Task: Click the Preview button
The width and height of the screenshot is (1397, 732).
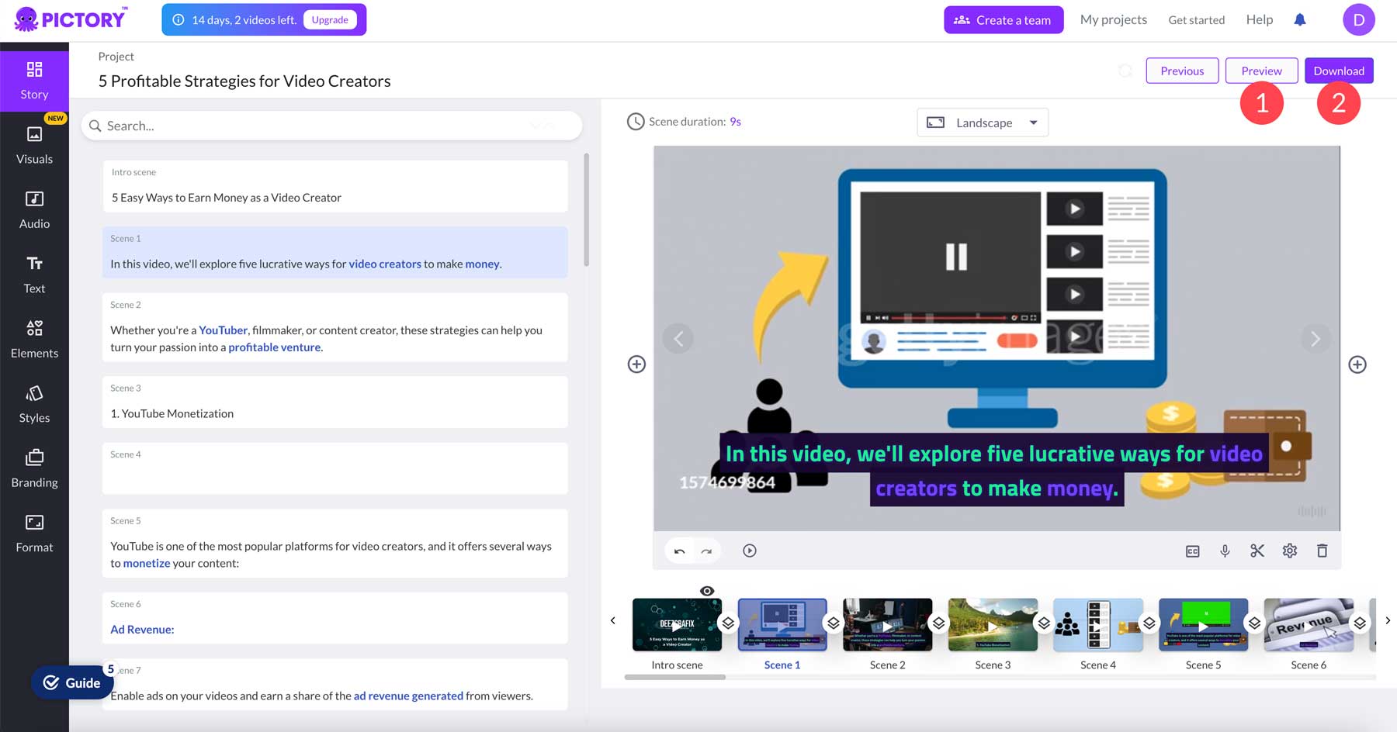Action: point(1261,71)
